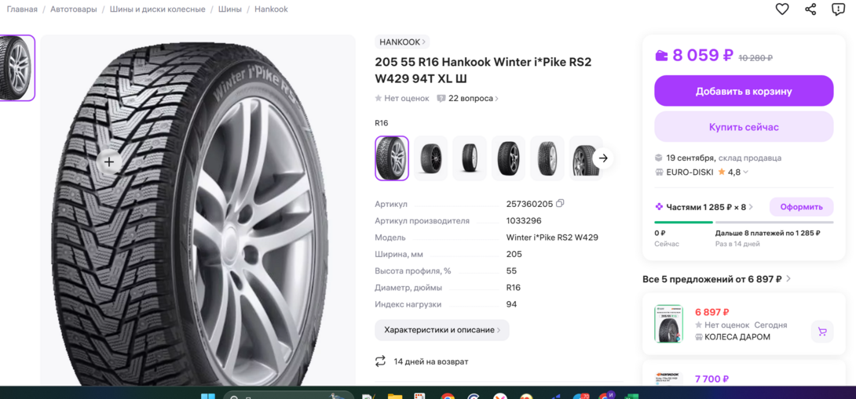The width and height of the screenshot is (856, 399).
Task: Open the HANKOOK brand tag
Action: (402, 42)
